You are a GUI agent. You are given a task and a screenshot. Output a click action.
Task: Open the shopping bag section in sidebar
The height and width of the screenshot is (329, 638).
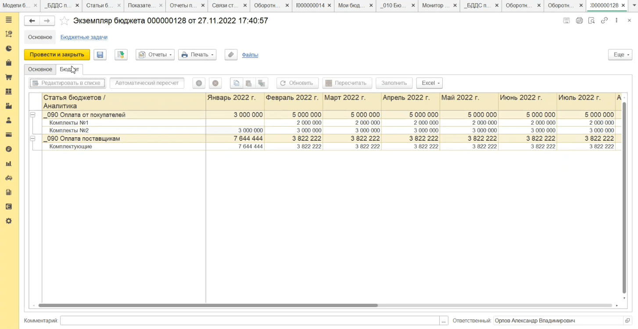(9, 63)
